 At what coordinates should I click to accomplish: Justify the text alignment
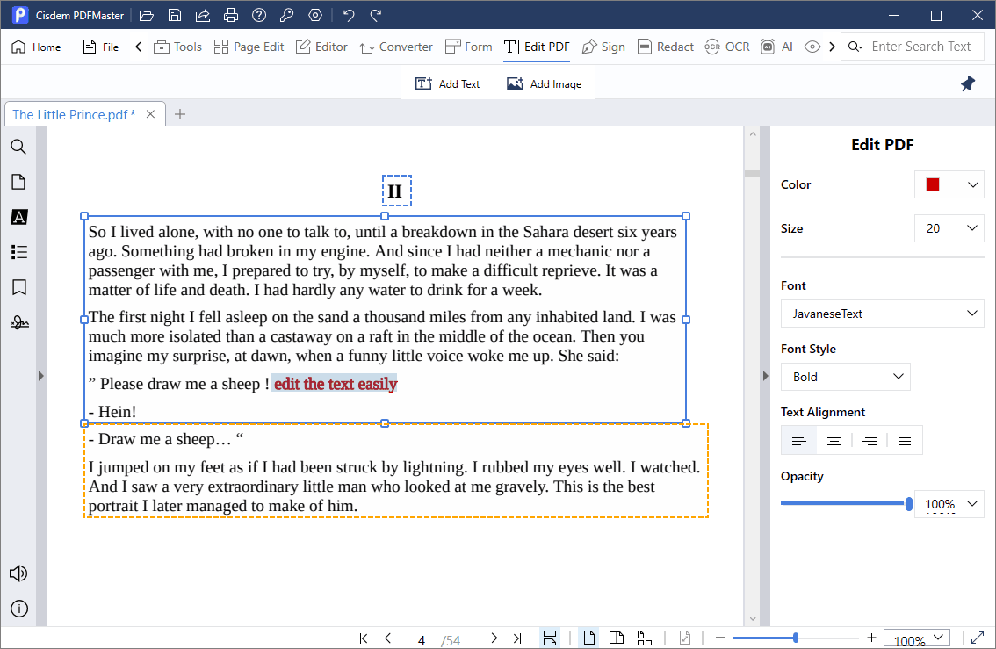point(905,441)
